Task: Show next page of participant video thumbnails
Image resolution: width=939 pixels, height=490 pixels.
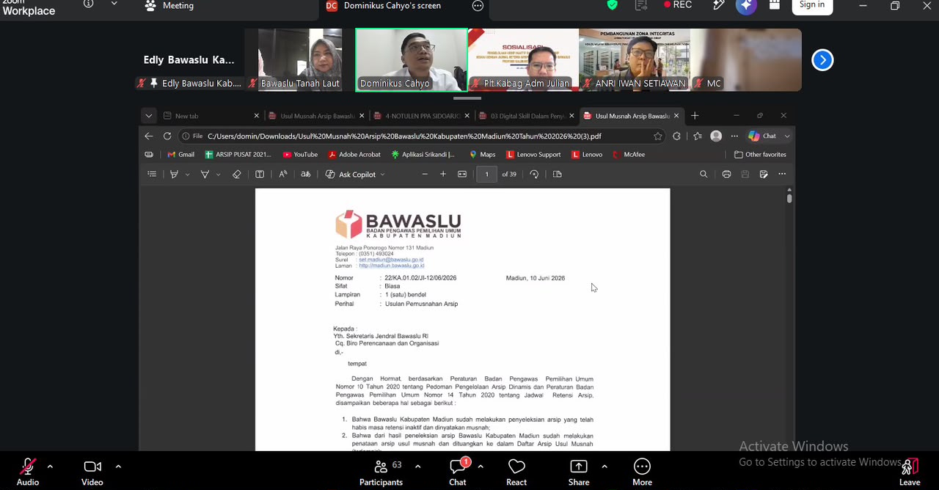Action: coord(822,60)
